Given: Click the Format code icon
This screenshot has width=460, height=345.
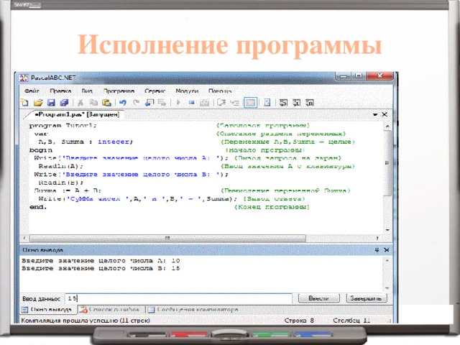Looking at the screenshot, I should [x=267, y=103].
